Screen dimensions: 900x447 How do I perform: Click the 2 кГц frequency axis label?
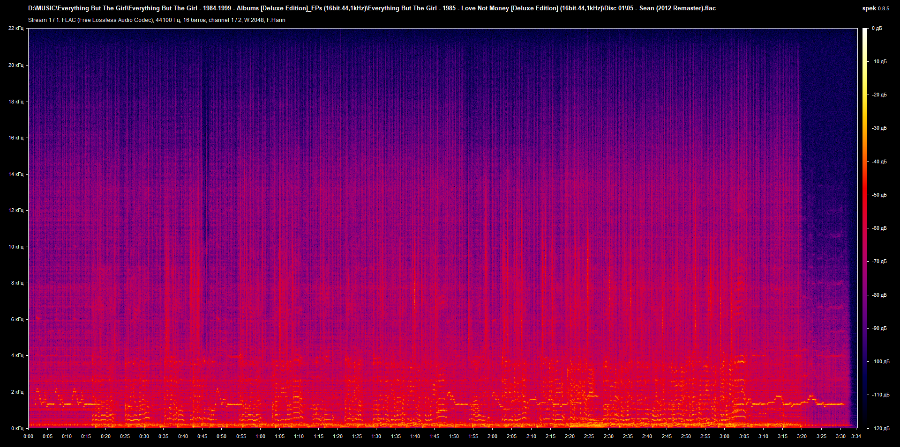[x=17, y=392]
